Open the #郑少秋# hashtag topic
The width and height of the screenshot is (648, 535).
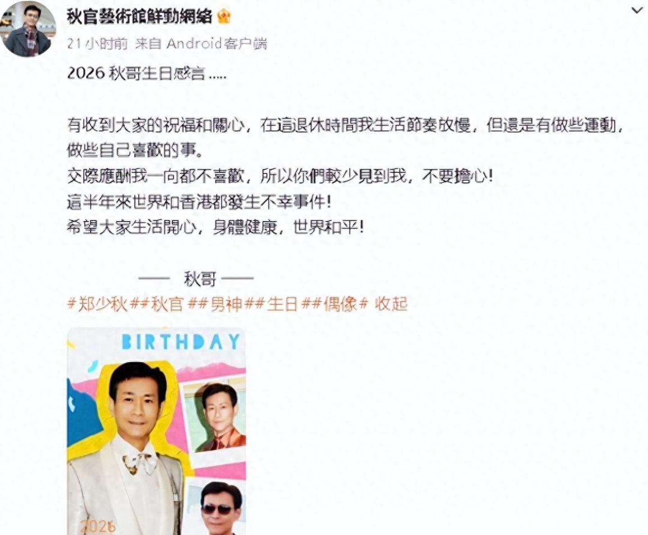97,304
